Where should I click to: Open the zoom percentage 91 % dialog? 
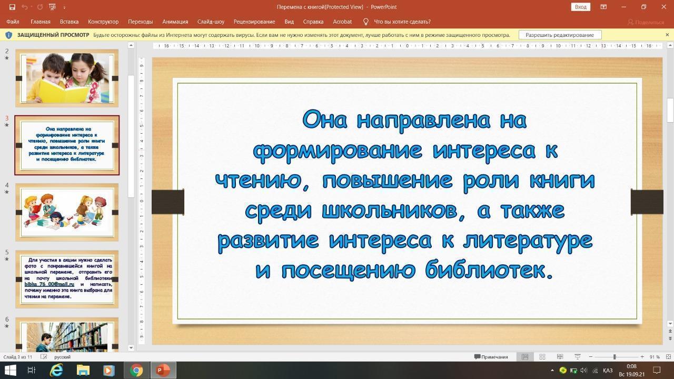pos(654,357)
